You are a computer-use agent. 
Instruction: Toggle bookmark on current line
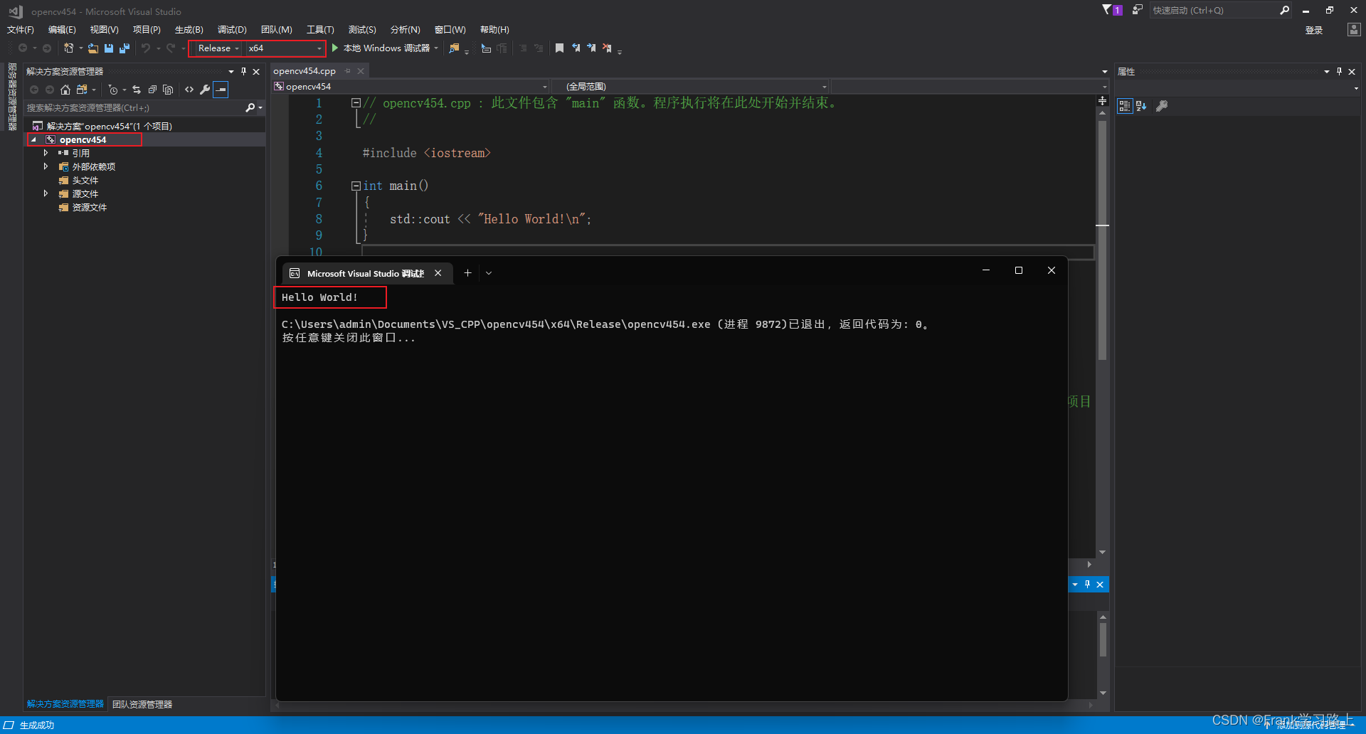pyautogui.click(x=559, y=48)
